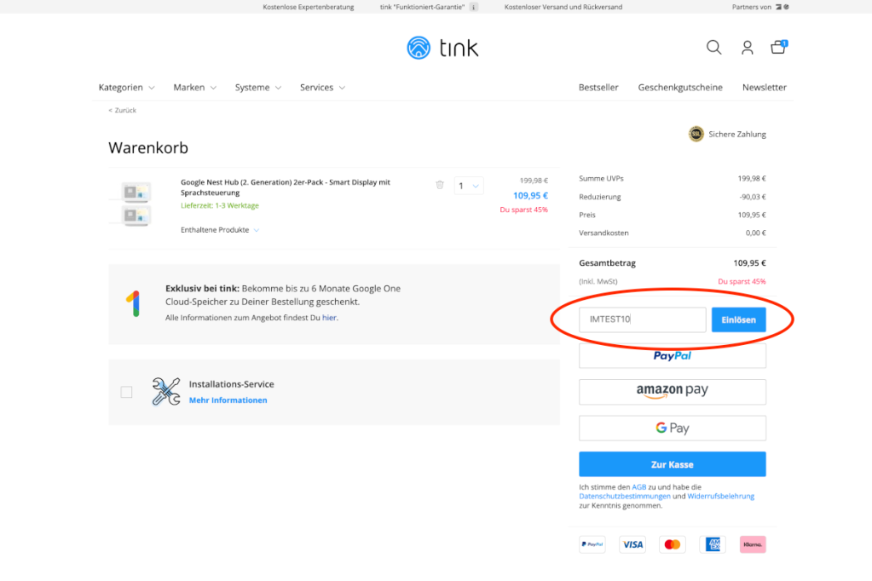Pay with the G Pay button

[x=673, y=429]
